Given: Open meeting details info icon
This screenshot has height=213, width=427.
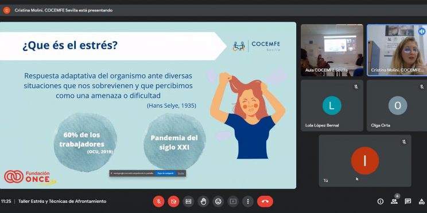Looking at the screenshot, I should (381, 202).
